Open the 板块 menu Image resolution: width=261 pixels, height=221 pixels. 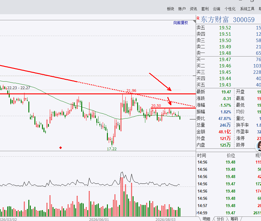coord(170,9)
